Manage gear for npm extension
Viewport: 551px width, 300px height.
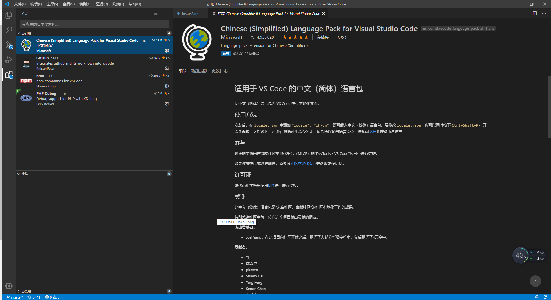(x=167, y=86)
